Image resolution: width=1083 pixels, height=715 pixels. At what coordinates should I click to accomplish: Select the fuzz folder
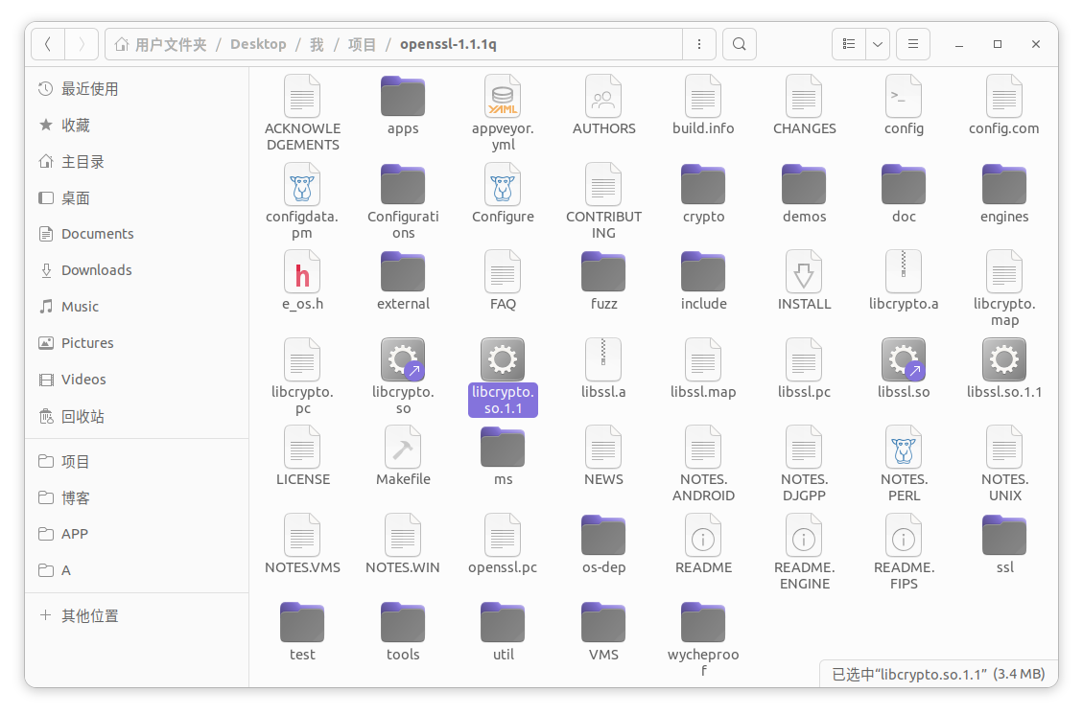(x=603, y=272)
